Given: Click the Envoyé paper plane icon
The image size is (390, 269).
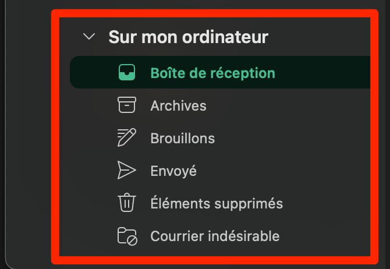Looking at the screenshot, I should coord(127,171).
